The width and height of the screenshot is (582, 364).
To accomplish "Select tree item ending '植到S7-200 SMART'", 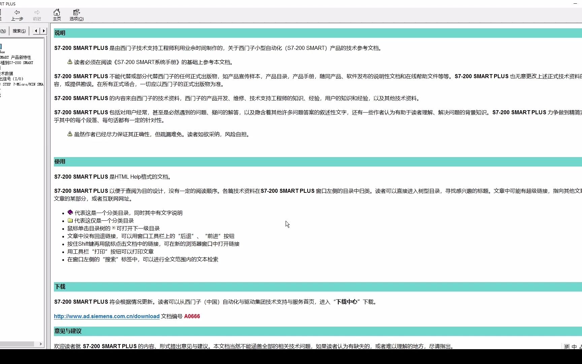I will pyautogui.click(x=17, y=63).
